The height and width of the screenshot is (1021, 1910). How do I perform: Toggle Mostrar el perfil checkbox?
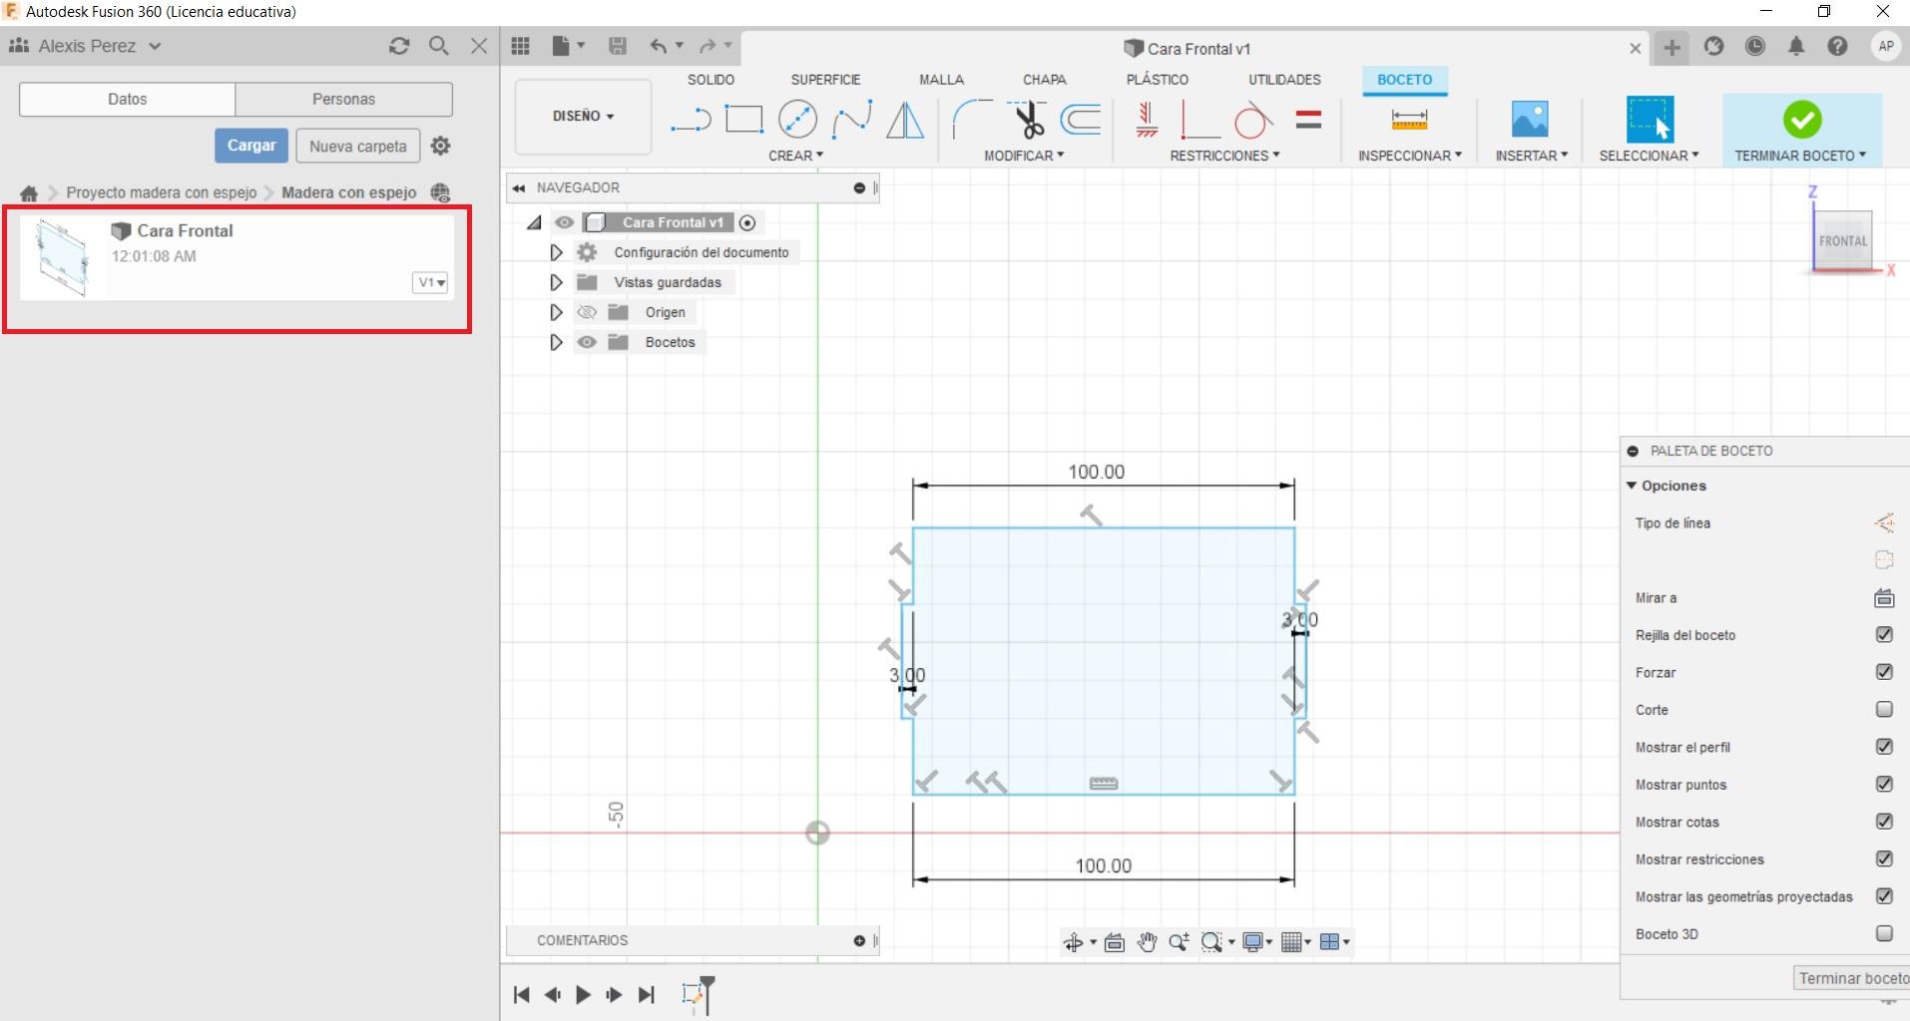[1884, 747]
